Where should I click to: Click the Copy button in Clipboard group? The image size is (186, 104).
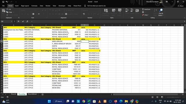click(x=9, y=12)
